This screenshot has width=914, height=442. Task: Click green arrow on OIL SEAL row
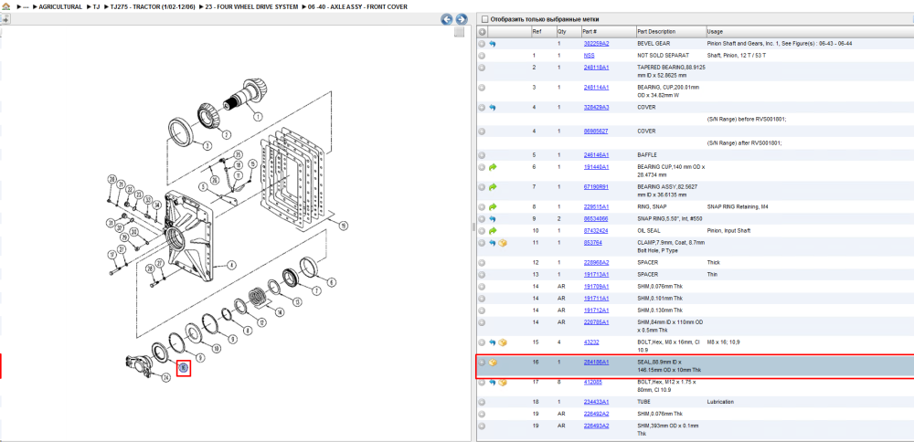(493, 231)
